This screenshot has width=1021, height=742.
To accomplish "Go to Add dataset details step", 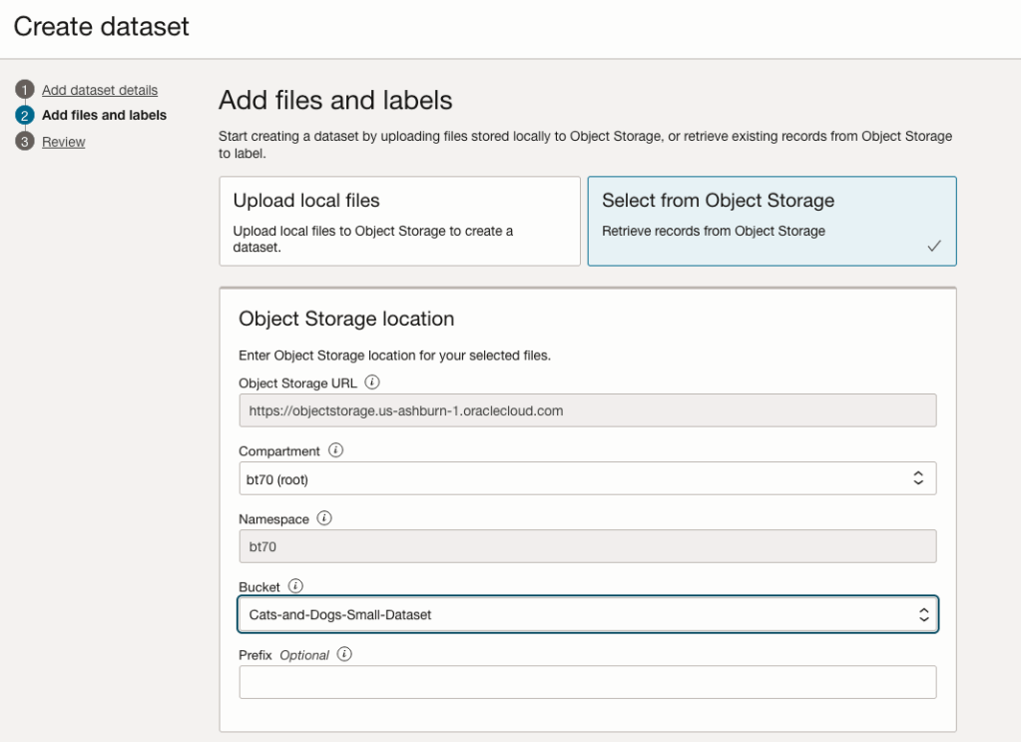I will [100, 91].
